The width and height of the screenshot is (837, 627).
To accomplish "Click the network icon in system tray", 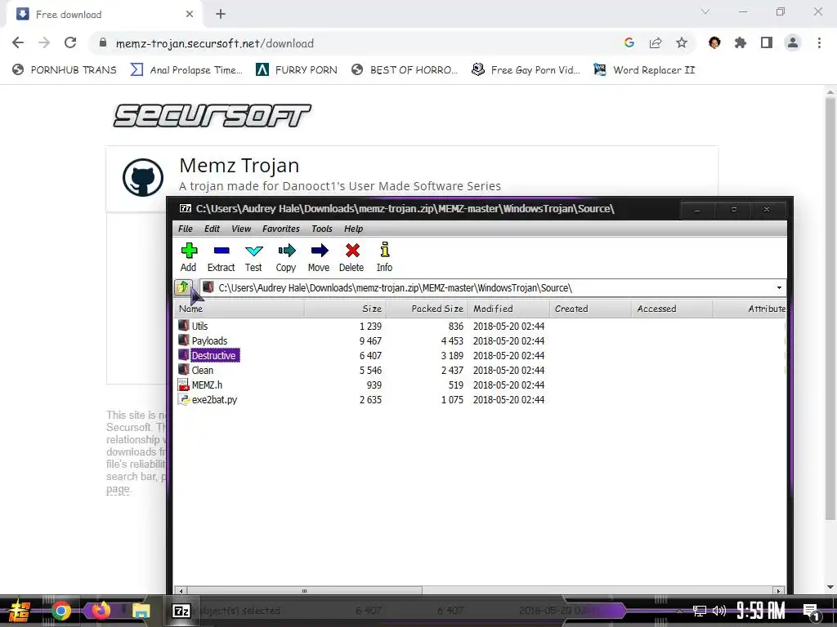I will 700,611.
